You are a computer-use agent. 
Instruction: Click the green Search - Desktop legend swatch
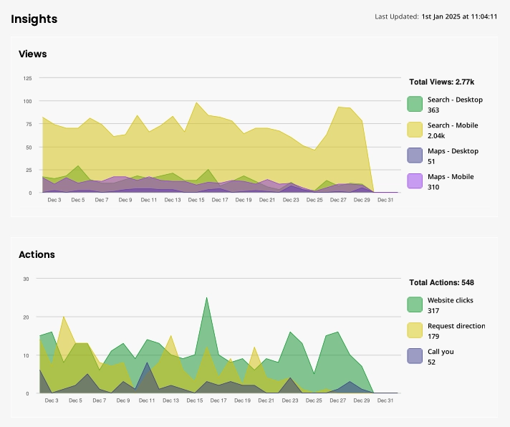point(415,104)
